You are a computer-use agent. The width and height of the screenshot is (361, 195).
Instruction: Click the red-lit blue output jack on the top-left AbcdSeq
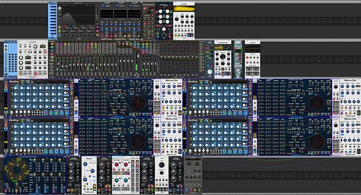(x=46, y=113)
